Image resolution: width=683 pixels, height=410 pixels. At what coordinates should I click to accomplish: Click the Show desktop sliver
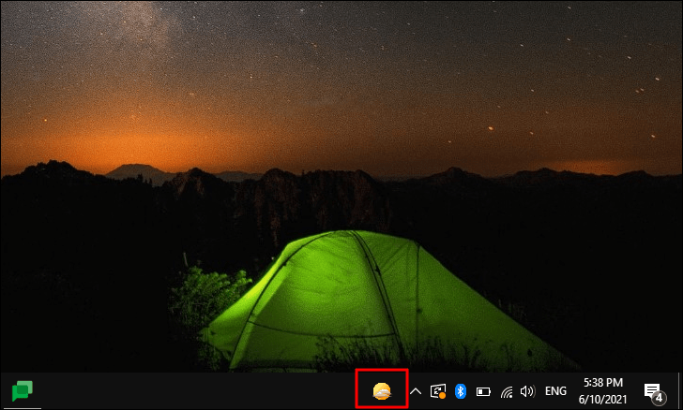pyautogui.click(x=680, y=390)
